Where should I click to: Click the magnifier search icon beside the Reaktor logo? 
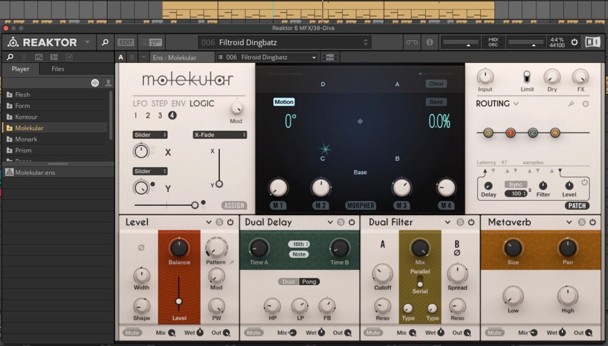click(x=105, y=42)
